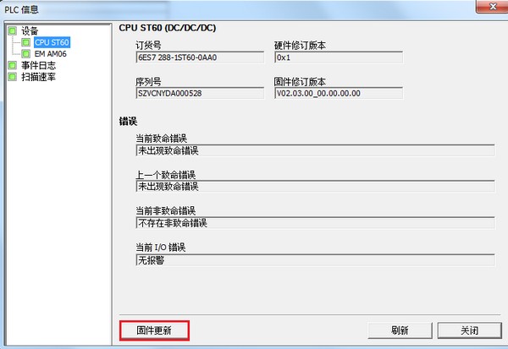This screenshot has width=508, height=349.
Task: Click the 序列号 field showing SZVCNYDA000528
Action: pyautogui.click(x=200, y=93)
